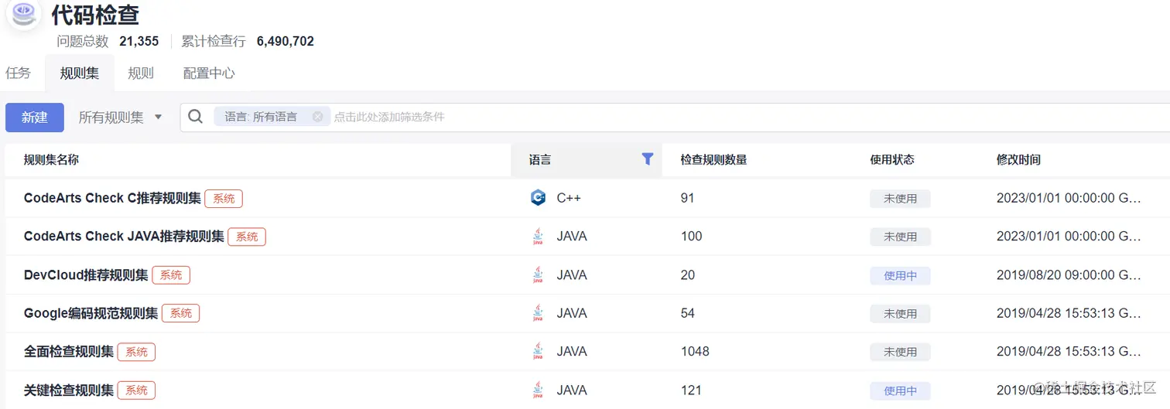The width and height of the screenshot is (1170, 409).
Task: Click the 修改时间 column header
Action: (x=1018, y=159)
